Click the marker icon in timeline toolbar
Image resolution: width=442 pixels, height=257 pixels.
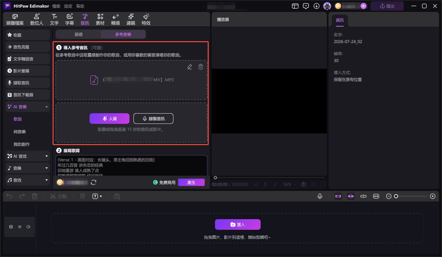pos(83,196)
